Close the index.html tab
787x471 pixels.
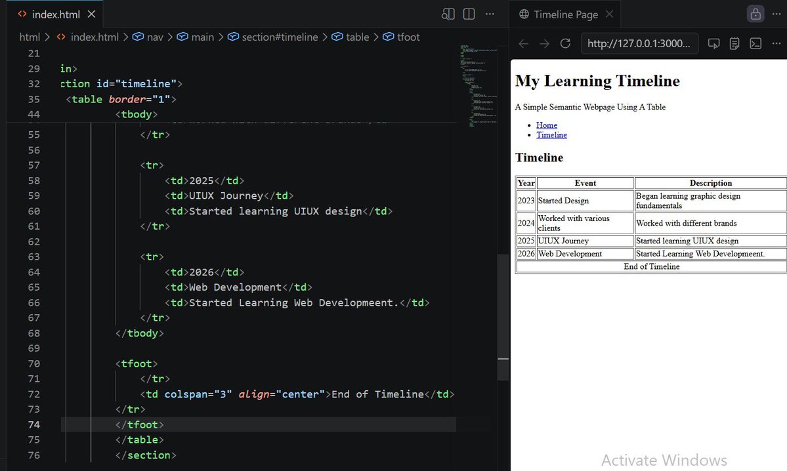pyautogui.click(x=91, y=14)
